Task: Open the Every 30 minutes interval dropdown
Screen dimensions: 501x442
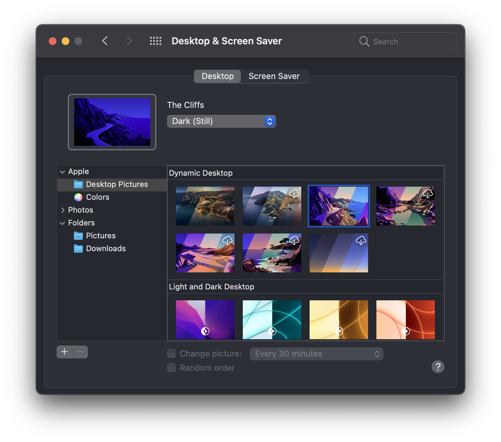Action: (317, 354)
